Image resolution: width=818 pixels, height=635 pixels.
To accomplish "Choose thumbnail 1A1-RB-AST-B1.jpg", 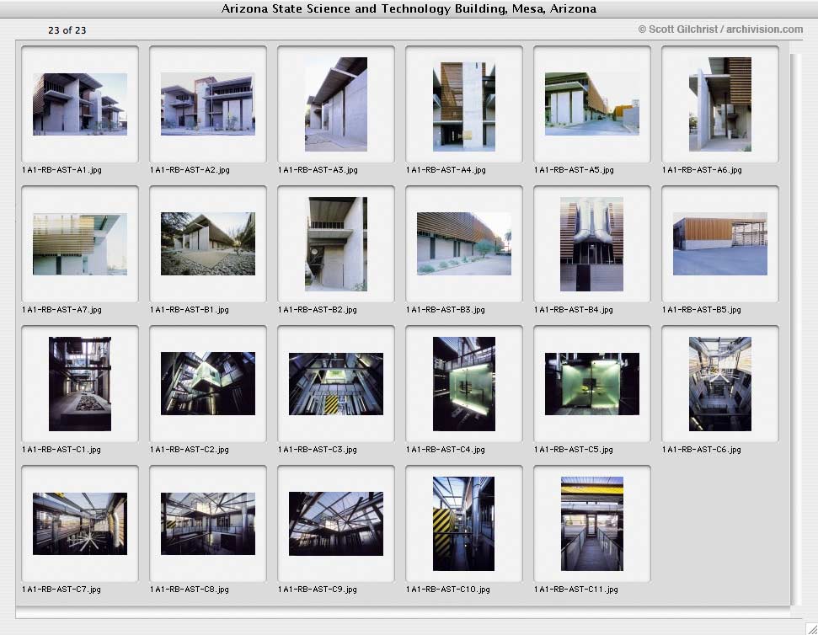I will [x=208, y=244].
